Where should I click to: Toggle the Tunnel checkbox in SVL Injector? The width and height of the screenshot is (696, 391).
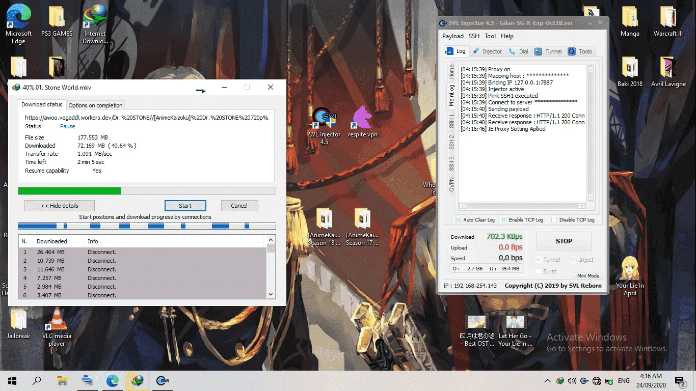pyautogui.click(x=538, y=260)
